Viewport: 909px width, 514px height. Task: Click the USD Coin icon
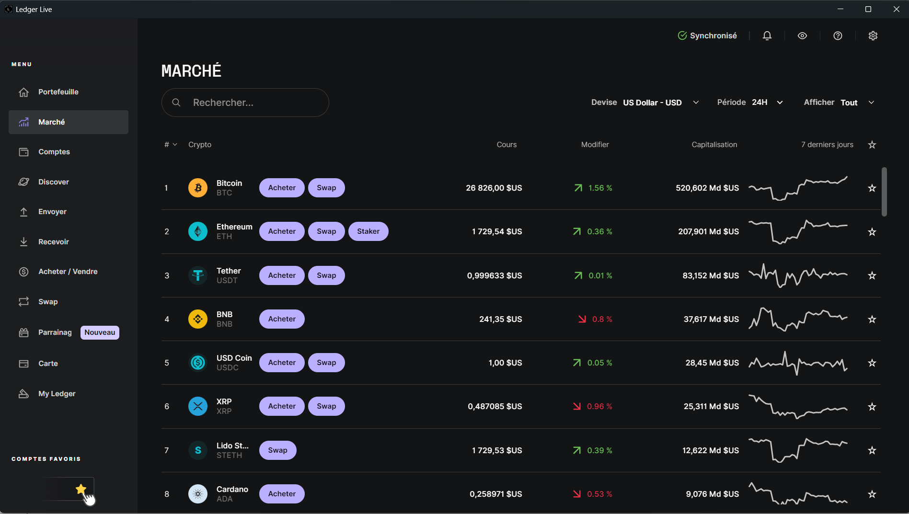[x=198, y=363]
